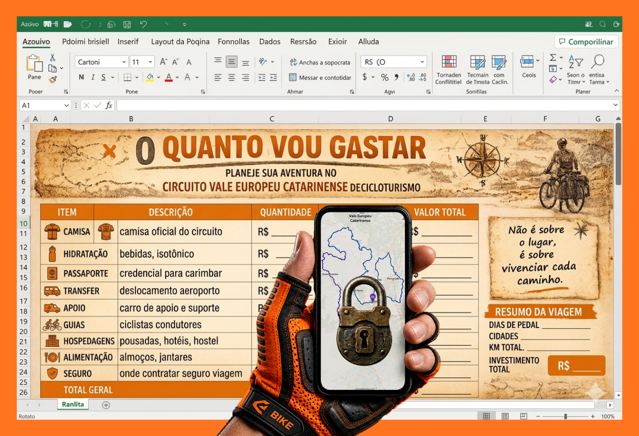The image size is (639, 436).
Task: Click the AutoSum sigma icon
Action: (553, 58)
